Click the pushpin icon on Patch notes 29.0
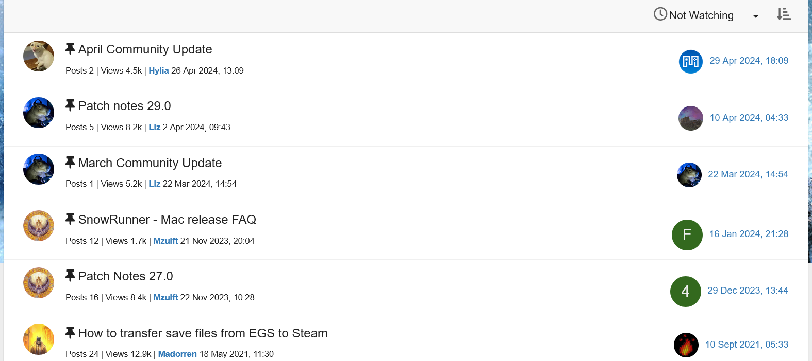Image resolution: width=812 pixels, height=361 pixels. [x=70, y=105]
